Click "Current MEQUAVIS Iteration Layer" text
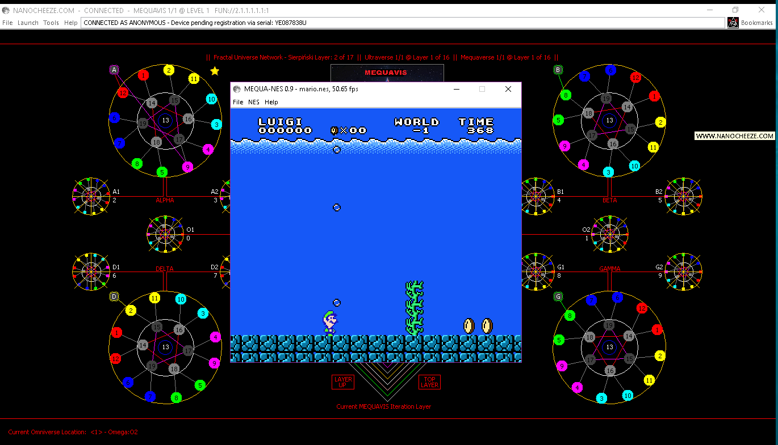This screenshot has height=445, width=778. pos(384,406)
